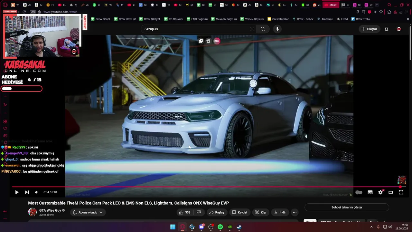Screen dimensions: 412x232
Task: Open the browser extensions cube icon
Action: click(x=389, y=12)
